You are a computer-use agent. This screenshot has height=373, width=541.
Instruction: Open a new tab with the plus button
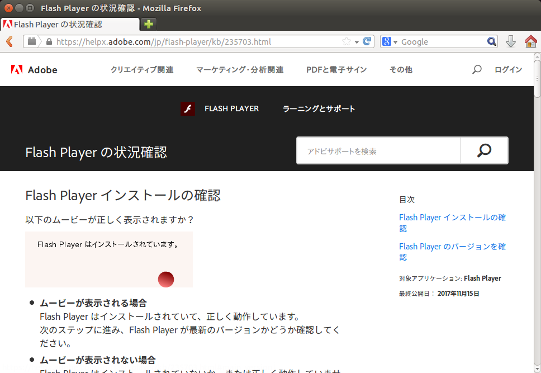pos(149,24)
